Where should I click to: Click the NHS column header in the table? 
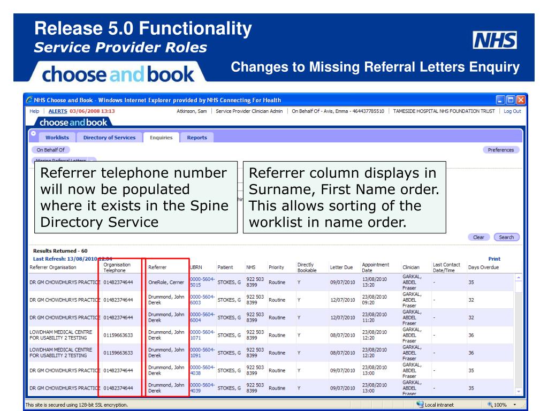coord(250,268)
